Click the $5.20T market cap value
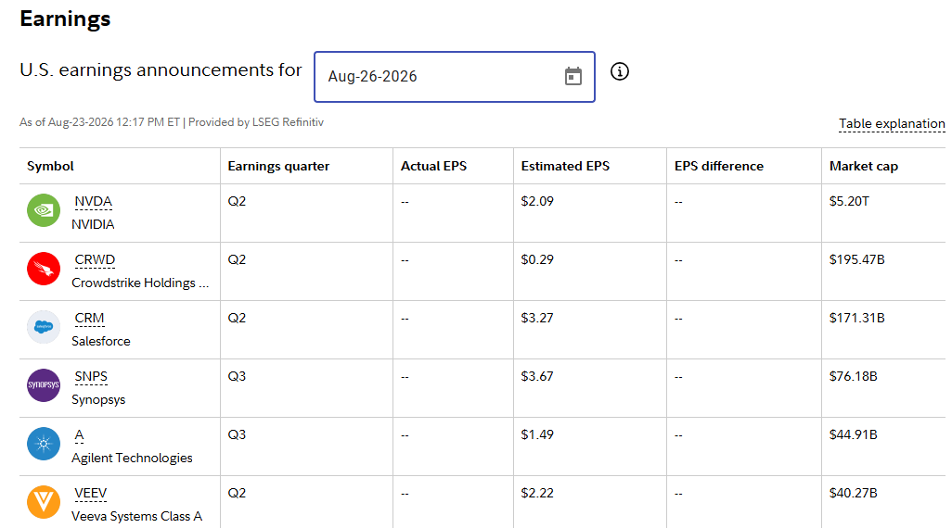The width and height of the screenshot is (952, 528). (x=849, y=201)
